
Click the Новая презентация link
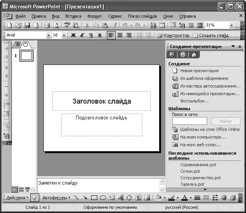click(199, 71)
